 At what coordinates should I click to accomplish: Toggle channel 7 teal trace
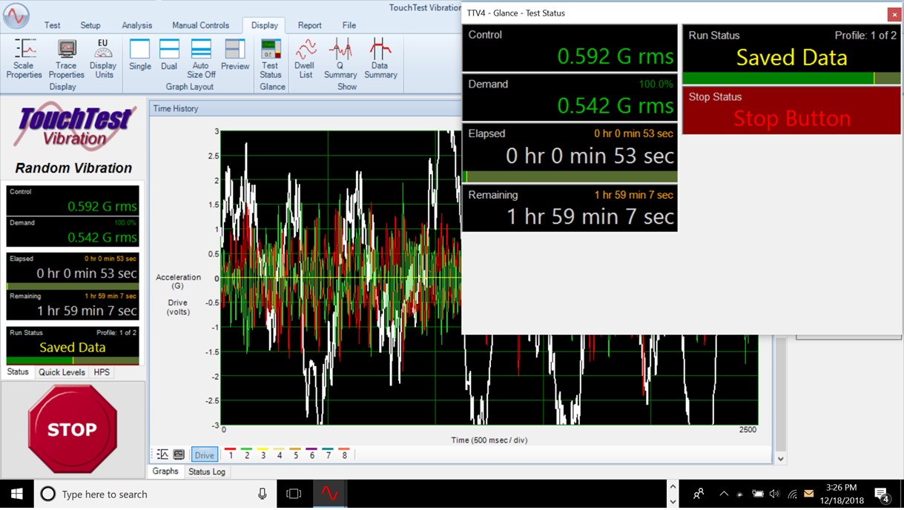328,454
